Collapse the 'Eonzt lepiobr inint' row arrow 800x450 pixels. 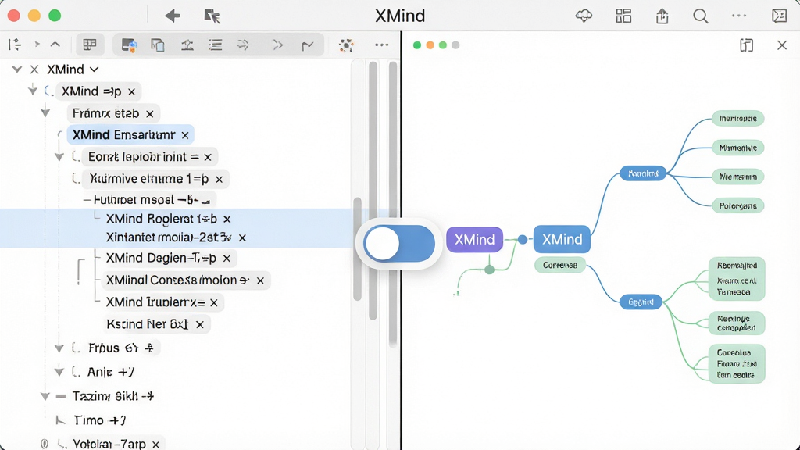click(x=59, y=156)
